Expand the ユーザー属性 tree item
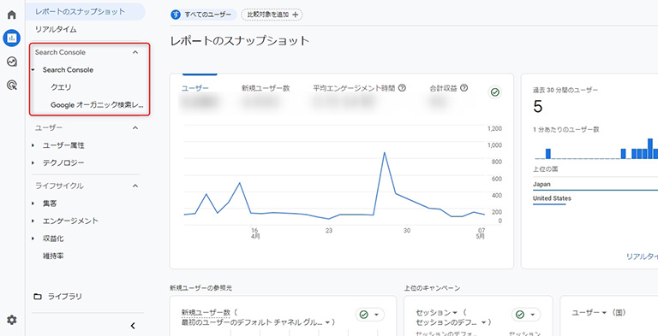658x336 pixels. tap(33, 145)
